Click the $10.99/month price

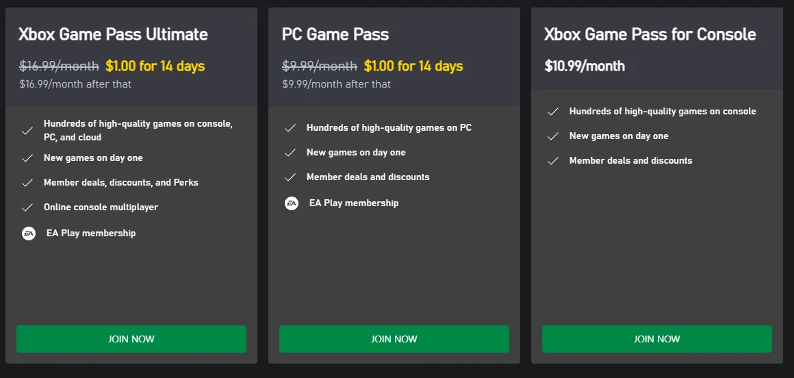[585, 66]
